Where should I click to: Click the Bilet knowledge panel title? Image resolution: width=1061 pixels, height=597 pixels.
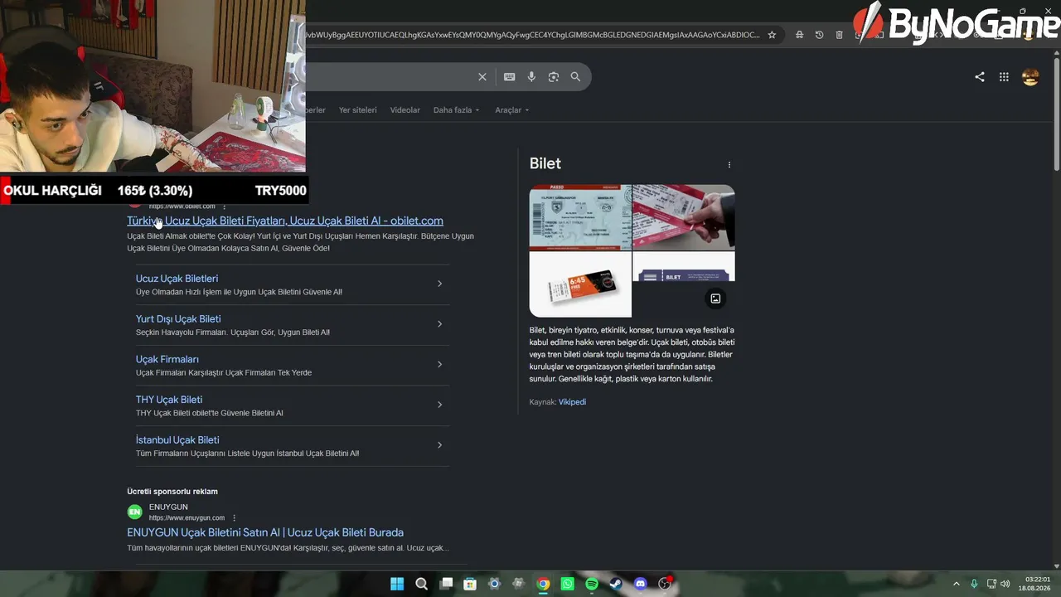coord(545,164)
